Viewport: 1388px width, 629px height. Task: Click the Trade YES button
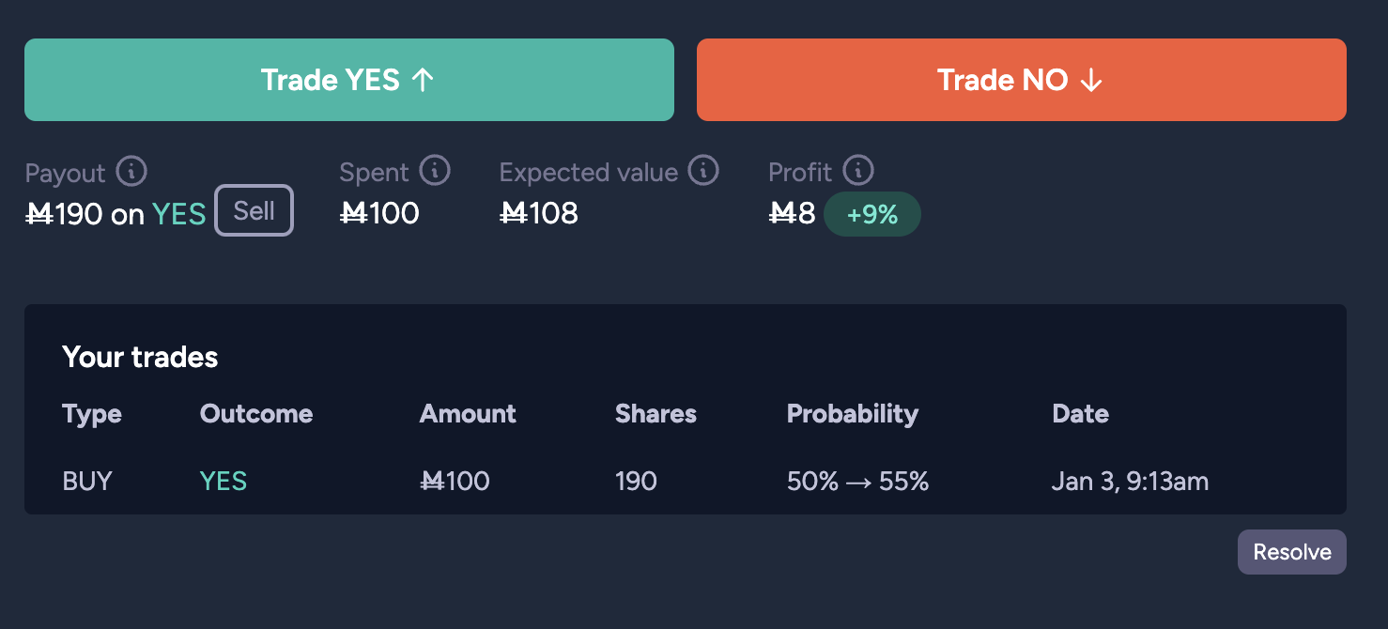point(349,80)
